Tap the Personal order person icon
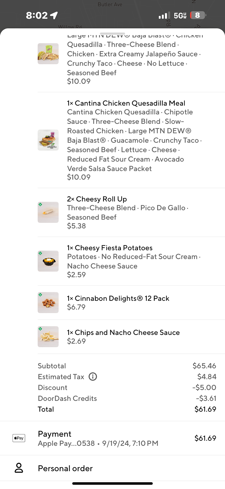This screenshot has height=489, width=225. (19, 468)
